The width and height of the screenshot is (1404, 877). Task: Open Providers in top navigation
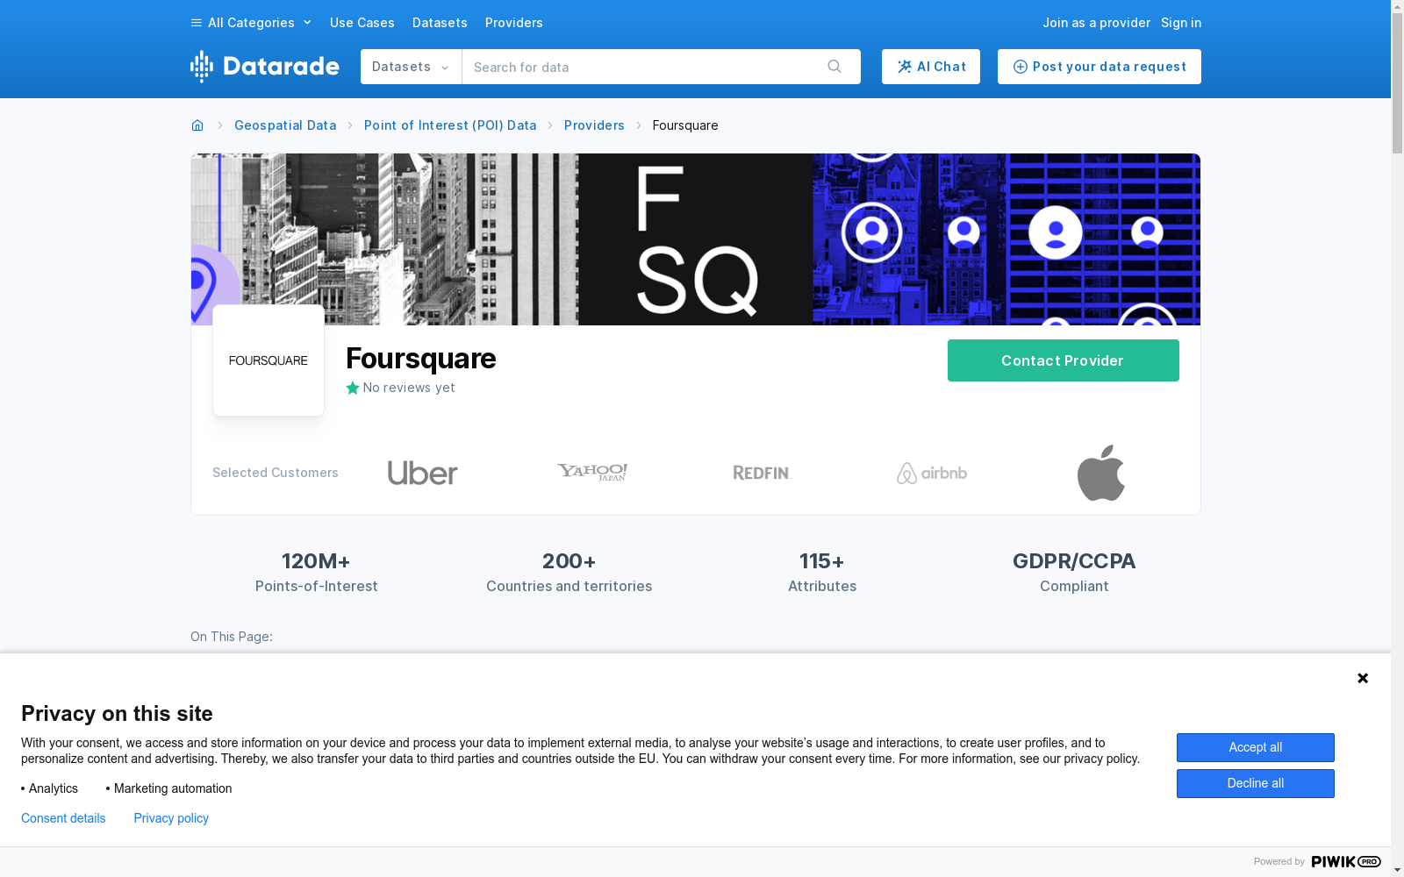pyautogui.click(x=514, y=23)
